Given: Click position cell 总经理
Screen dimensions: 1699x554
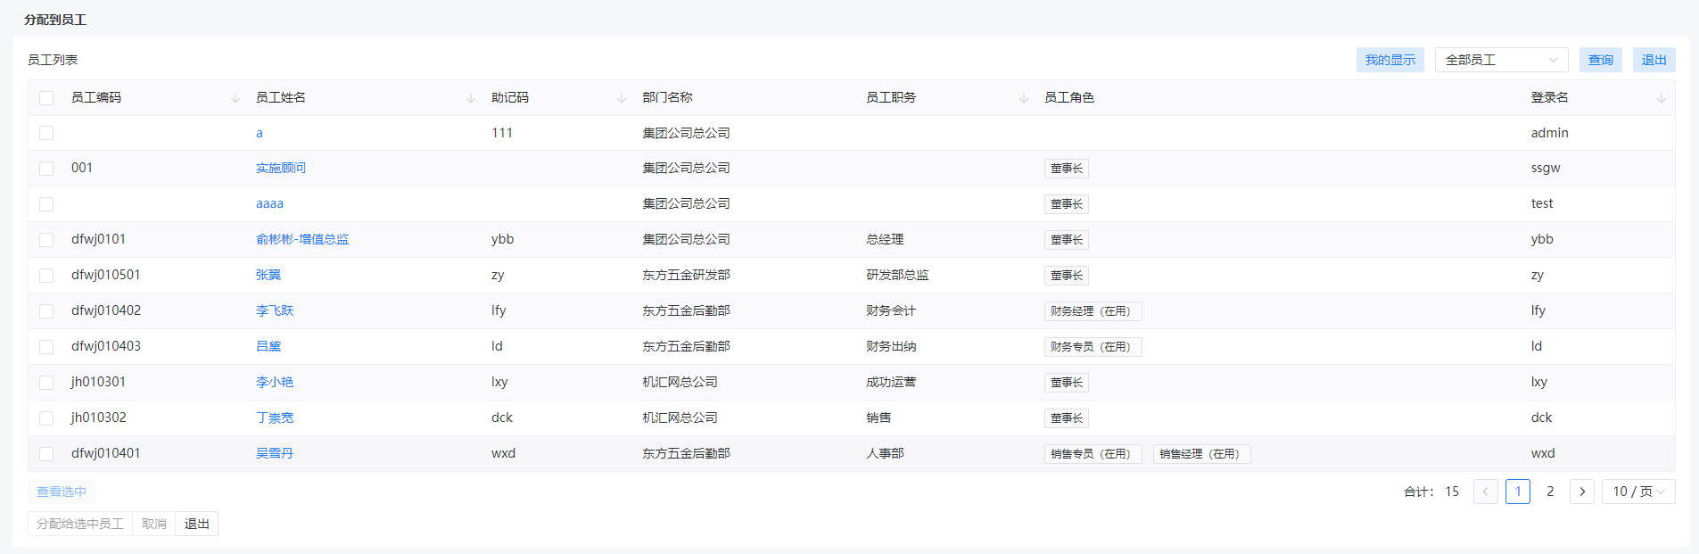Looking at the screenshot, I should click(885, 239).
